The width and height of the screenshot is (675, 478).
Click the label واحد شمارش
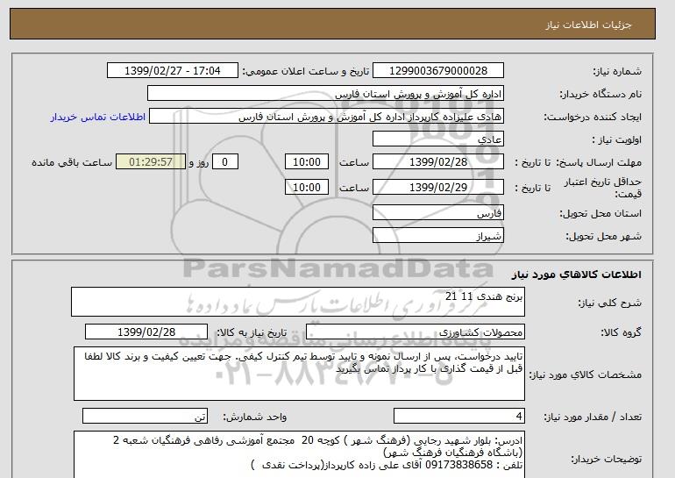coord(255,417)
